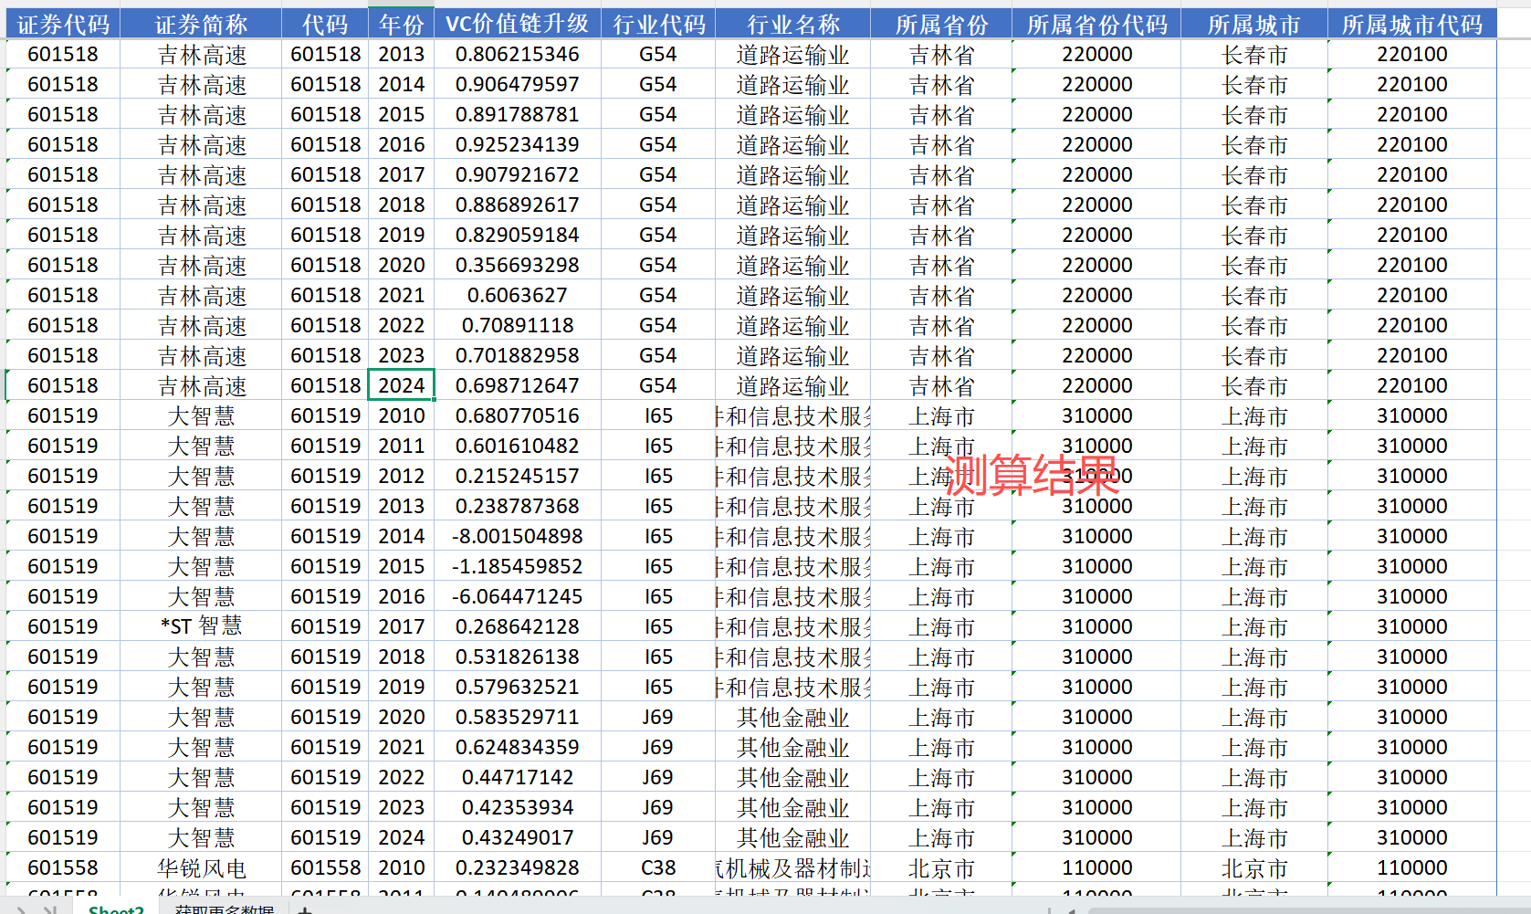1531x914 pixels.
Task: Select year 2024 cell in 吉林高速 rows
Action: click(x=402, y=386)
